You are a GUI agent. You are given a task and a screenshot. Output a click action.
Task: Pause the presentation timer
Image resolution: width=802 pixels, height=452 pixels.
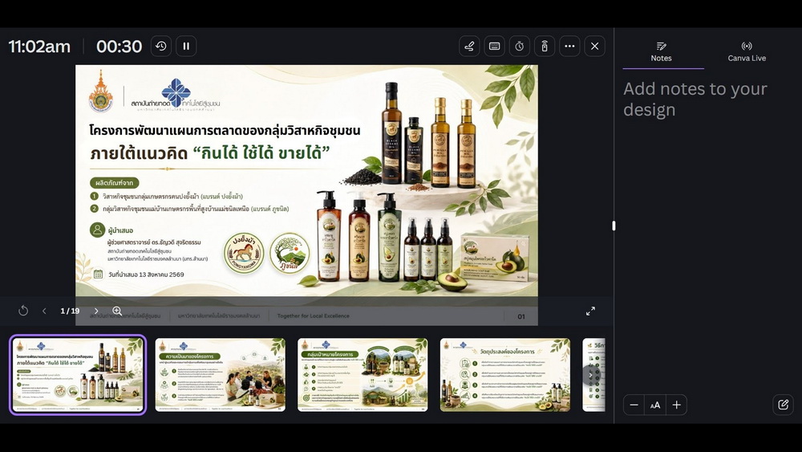pyautogui.click(x=186, y=46)
